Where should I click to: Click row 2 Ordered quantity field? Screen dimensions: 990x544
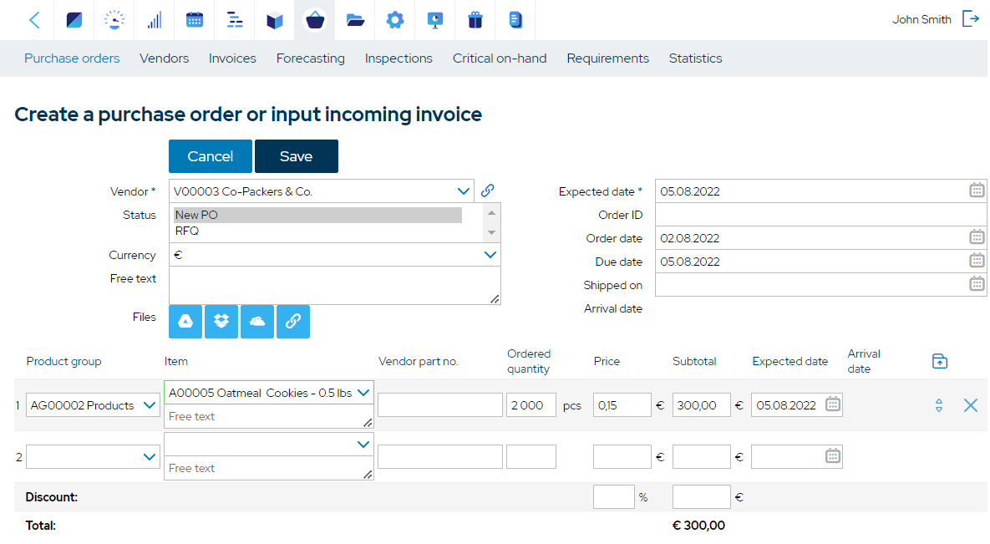(x=531, y=457)
